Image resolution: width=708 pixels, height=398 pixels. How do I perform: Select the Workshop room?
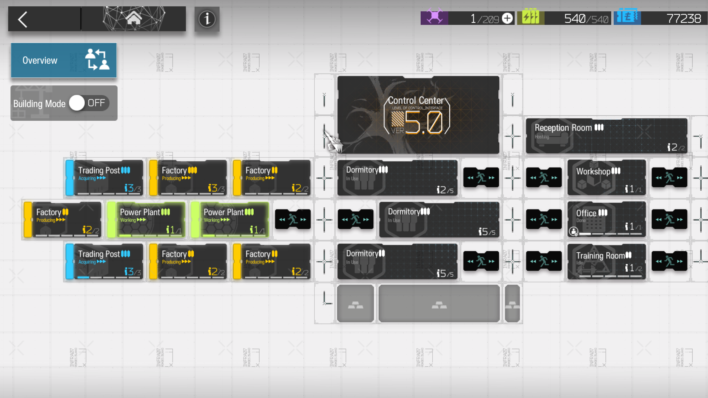pos(607,177)
